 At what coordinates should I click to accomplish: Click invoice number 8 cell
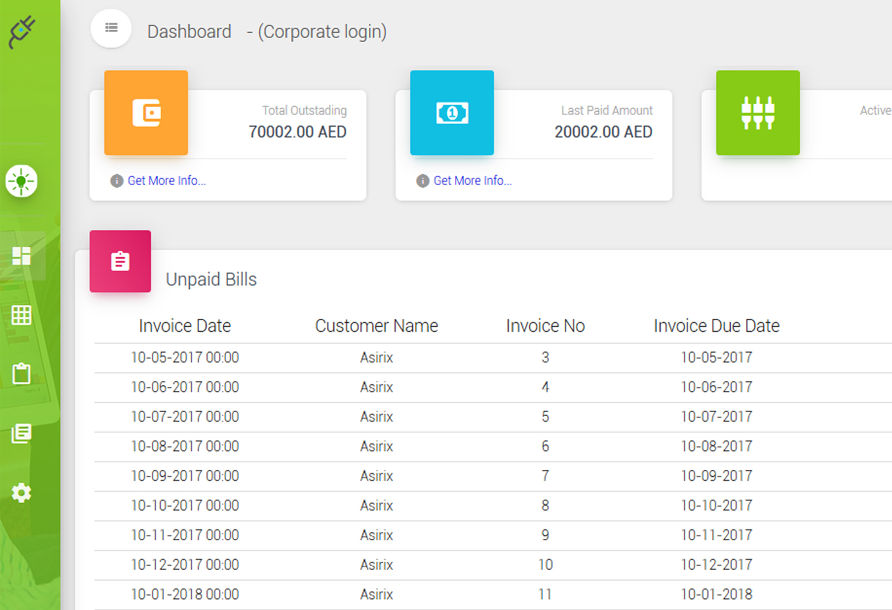[x=545, y=505]
